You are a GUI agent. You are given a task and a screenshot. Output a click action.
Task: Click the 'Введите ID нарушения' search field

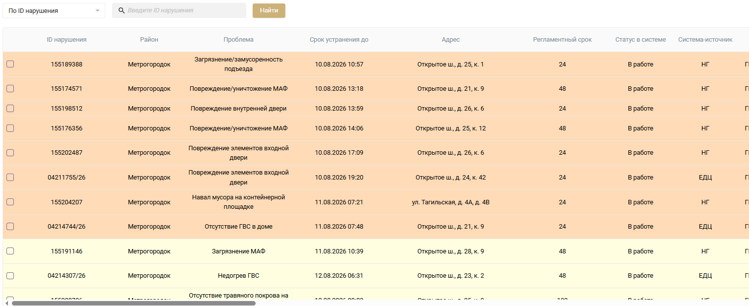179,10
